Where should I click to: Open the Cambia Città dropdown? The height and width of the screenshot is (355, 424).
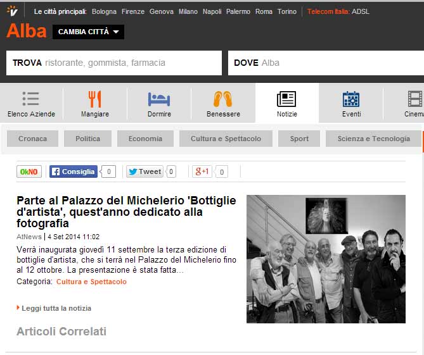(x=89, y=32)
